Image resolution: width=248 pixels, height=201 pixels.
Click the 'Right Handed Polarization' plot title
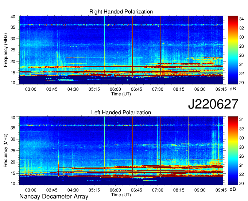pos(121,12)
